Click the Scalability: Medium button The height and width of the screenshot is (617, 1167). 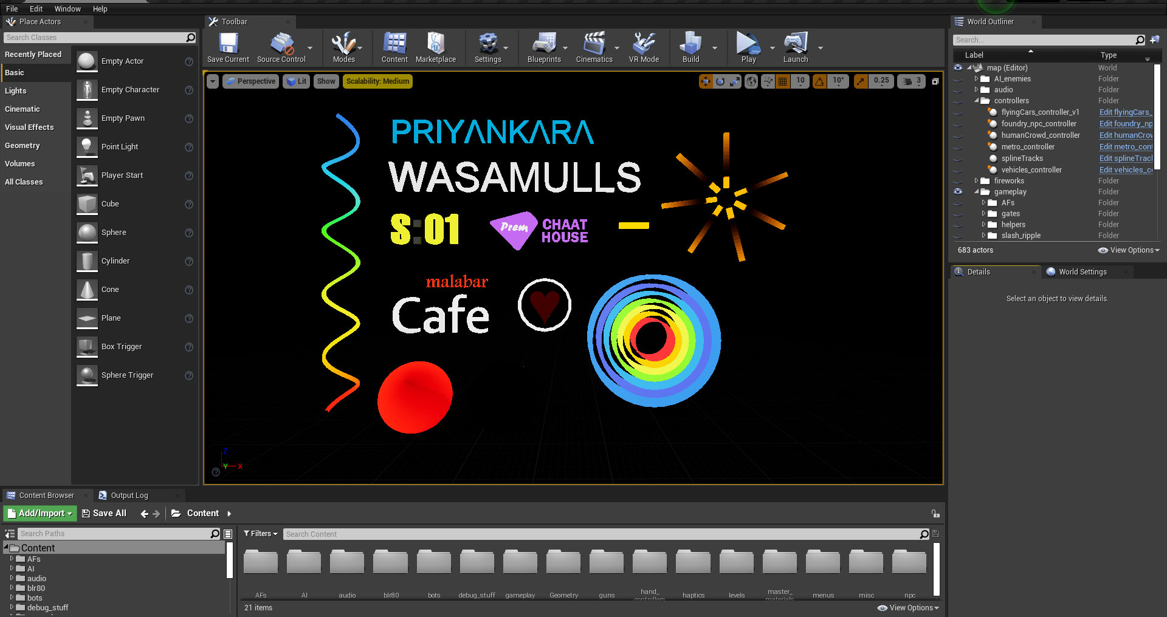[377, 81]
